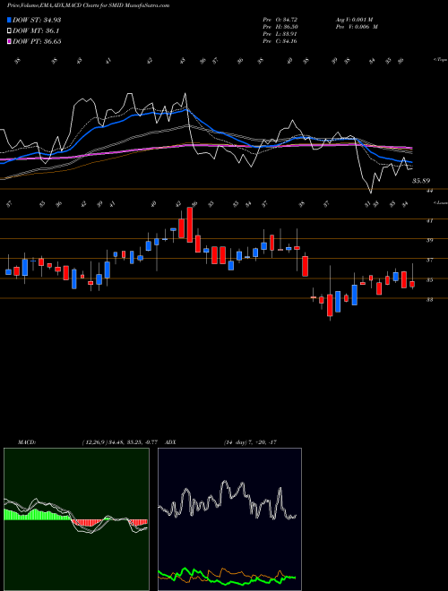
Task: Click the chart title mentioning SMID MunafaSutra.com
Action: pos(88,5)
